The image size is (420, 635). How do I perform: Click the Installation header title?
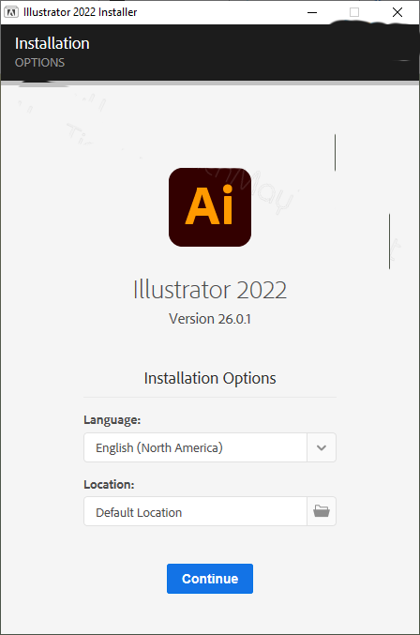point(52,43)
